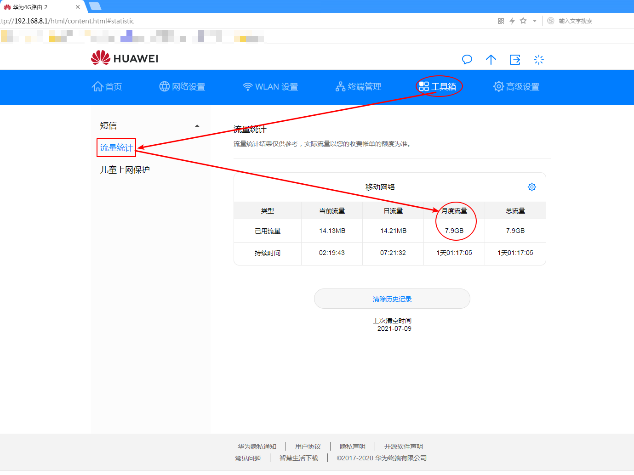Click the 14.21MB daily traffic cell
Screen dimensions: 634x475
[393, 231]
